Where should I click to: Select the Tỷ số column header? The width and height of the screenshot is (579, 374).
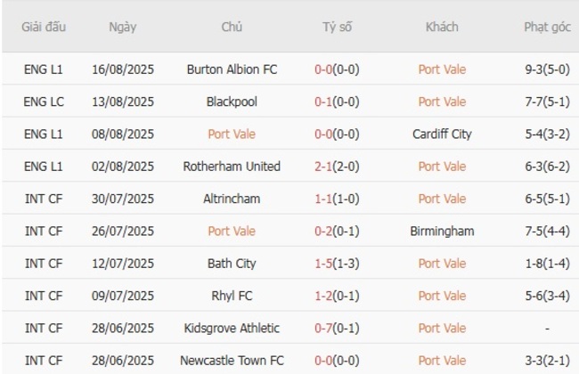pyautogui.click(x=338, y=27)
